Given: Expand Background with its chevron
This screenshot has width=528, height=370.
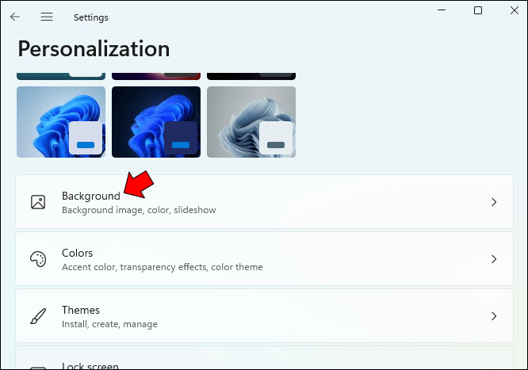Looking at the screenshot, I should (494, 202).
